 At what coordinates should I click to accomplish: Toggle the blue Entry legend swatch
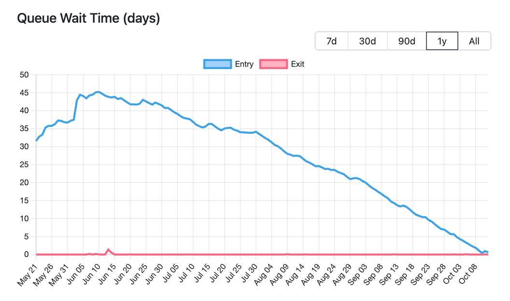(218, 64)
